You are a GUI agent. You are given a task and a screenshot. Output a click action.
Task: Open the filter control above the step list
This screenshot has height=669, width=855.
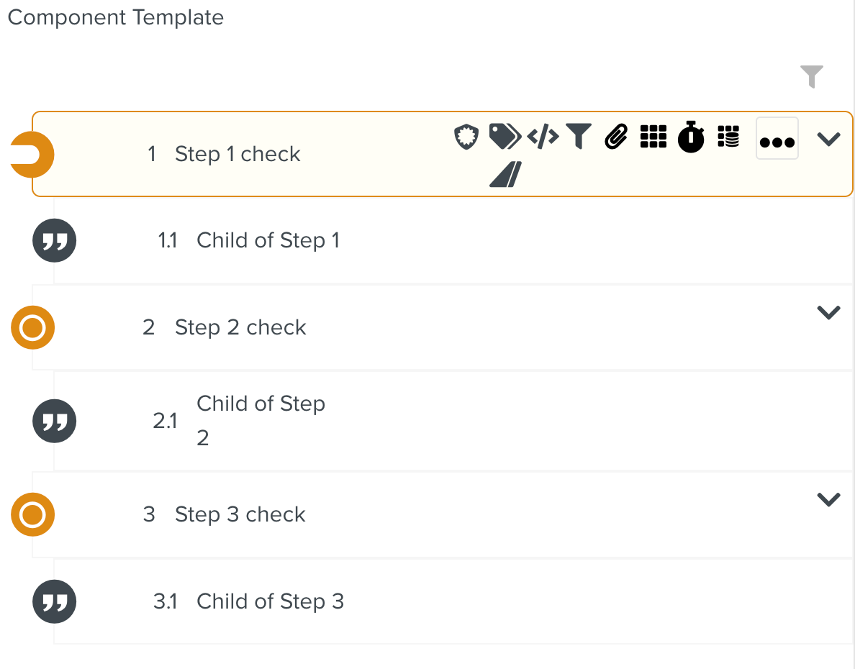tap(812, 76)
